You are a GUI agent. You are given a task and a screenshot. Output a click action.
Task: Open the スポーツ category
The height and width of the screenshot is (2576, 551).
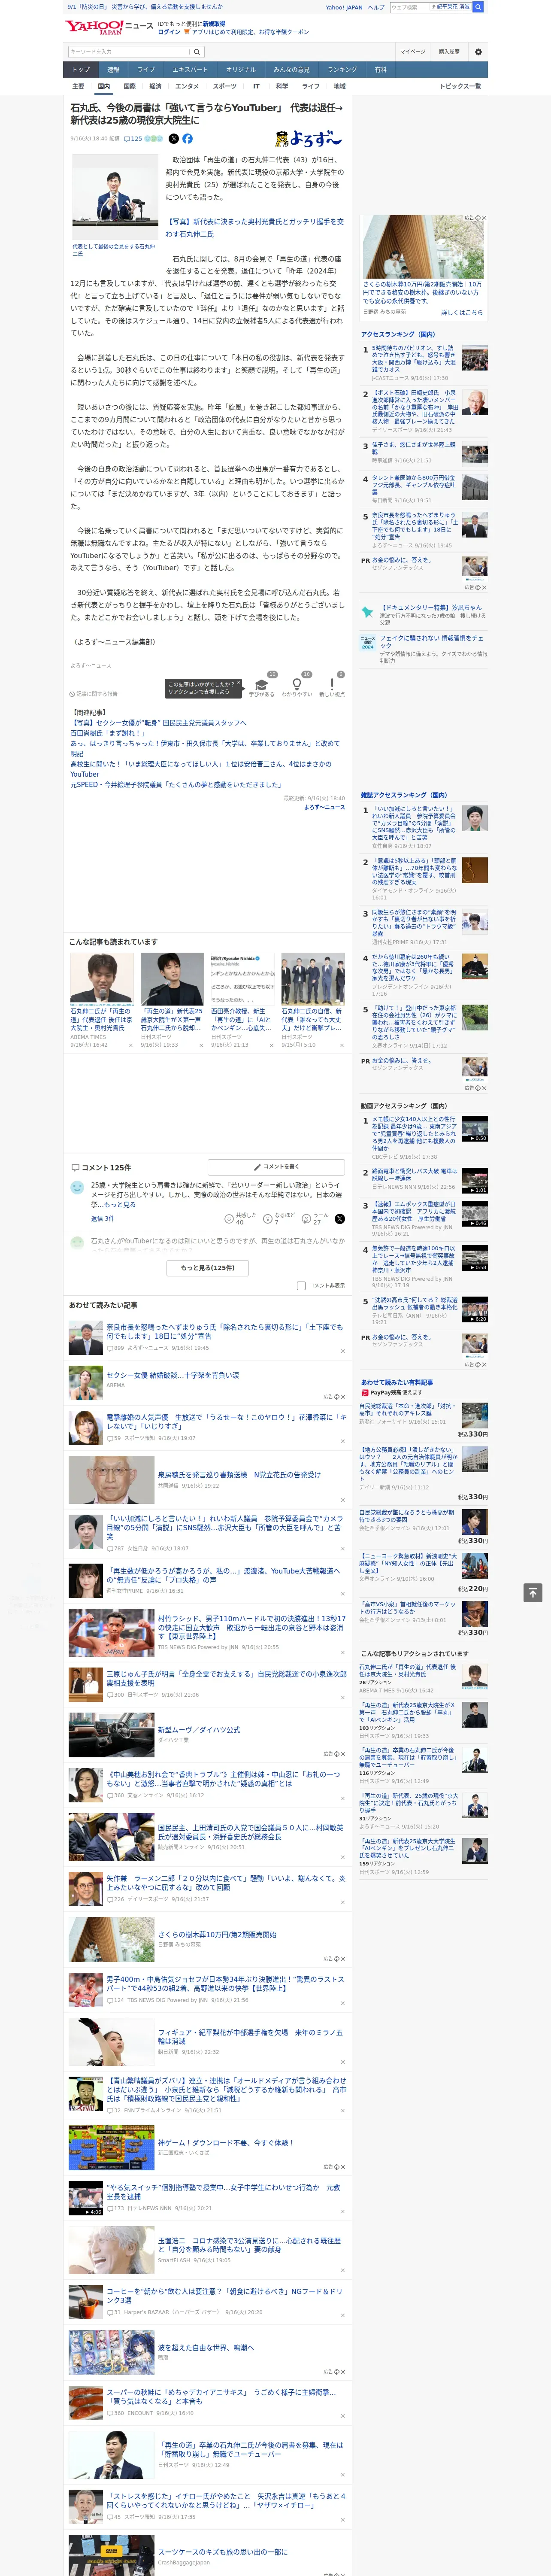(225, 86)
